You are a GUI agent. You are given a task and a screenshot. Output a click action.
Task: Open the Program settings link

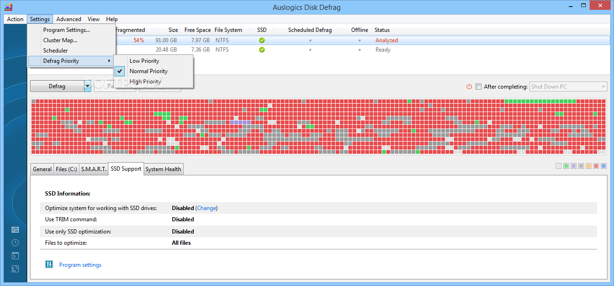pos(80,265)
